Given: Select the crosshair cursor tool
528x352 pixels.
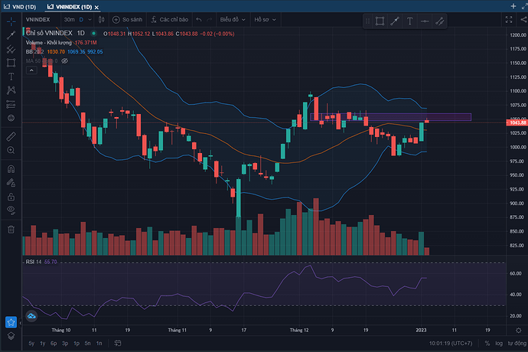Looking at the screenshot, I should point(11,21).
